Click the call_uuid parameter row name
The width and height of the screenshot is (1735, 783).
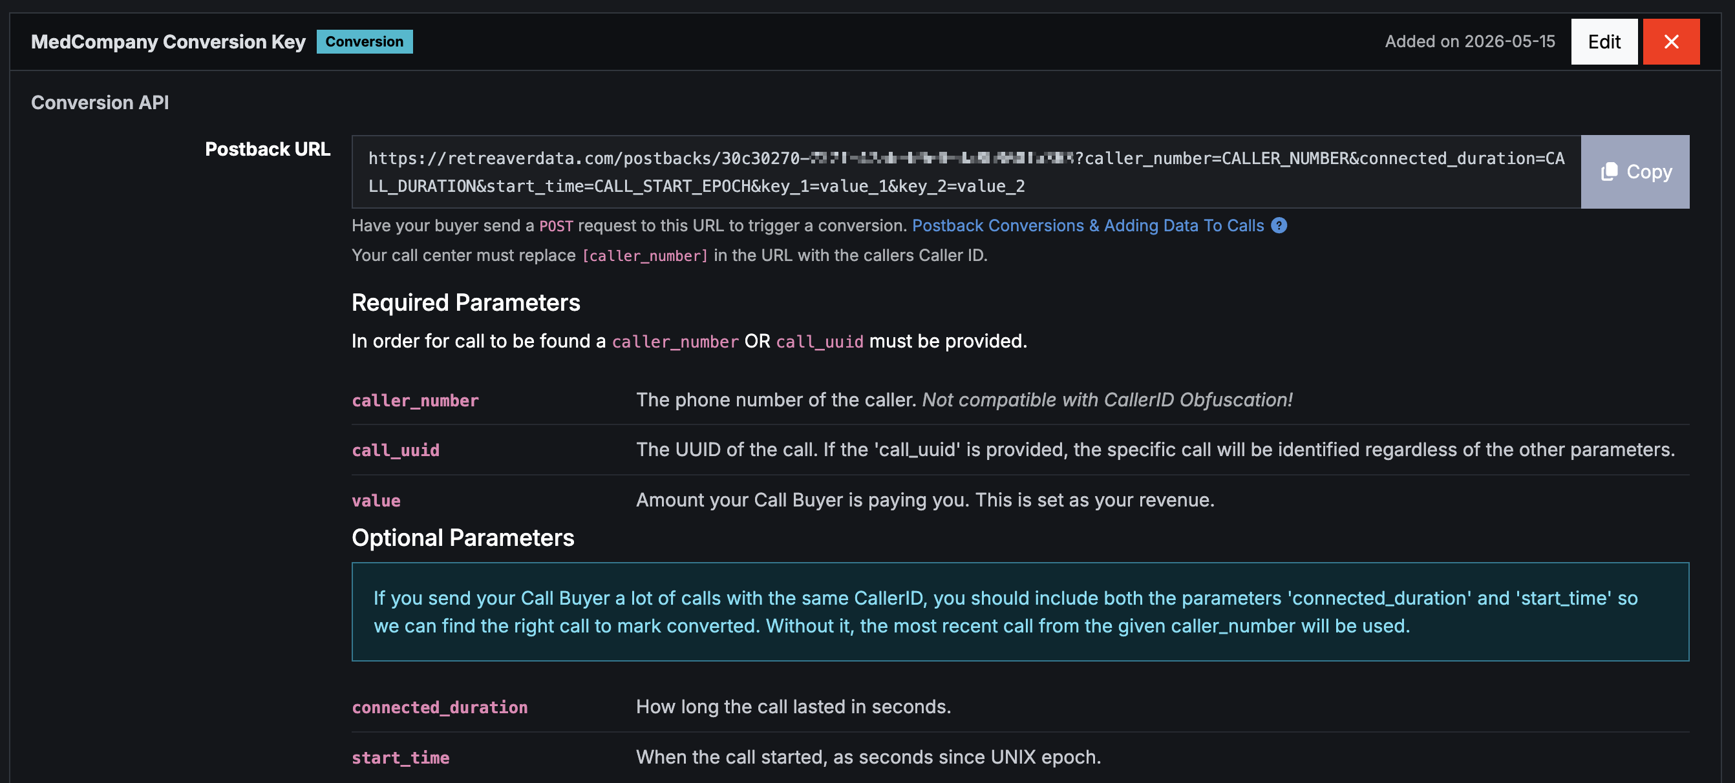(396, 450)
